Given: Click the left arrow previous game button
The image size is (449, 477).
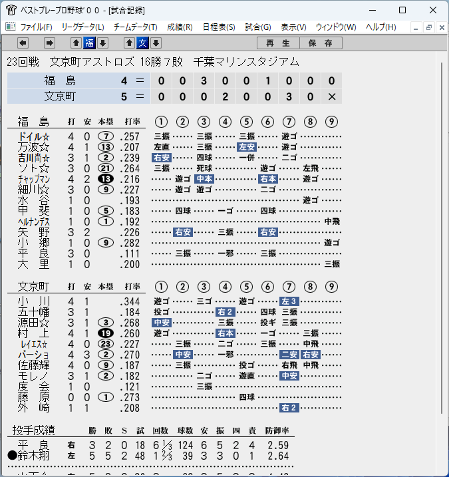Looking at the screenshot, I should (x=23, y=43).
